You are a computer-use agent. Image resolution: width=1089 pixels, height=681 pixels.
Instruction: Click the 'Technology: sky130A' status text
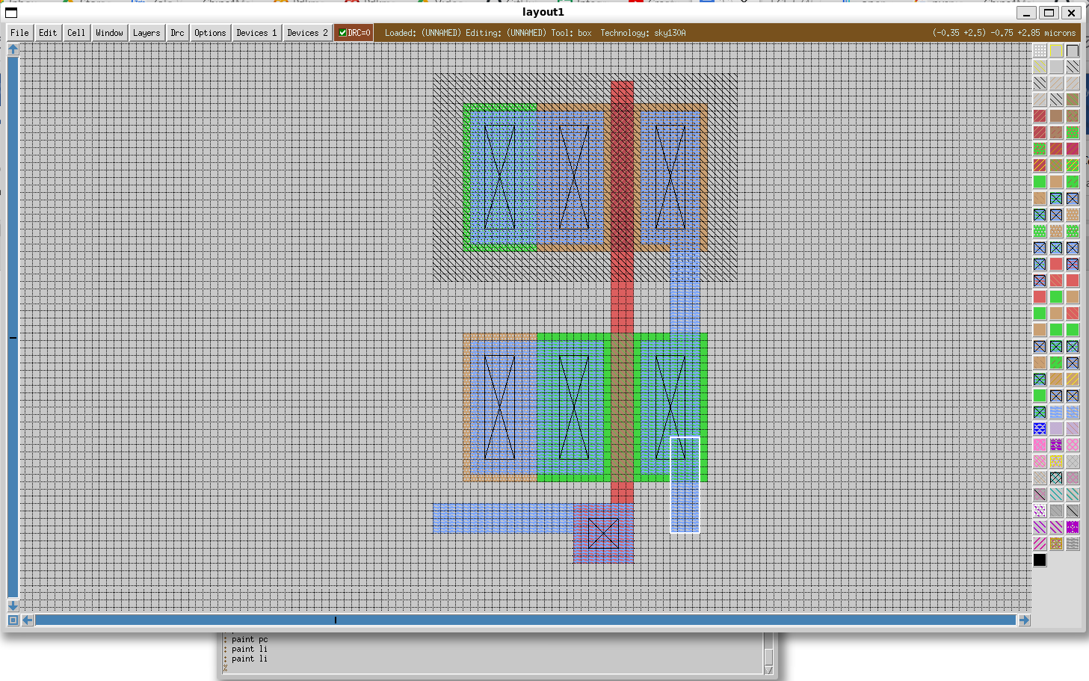643,33
